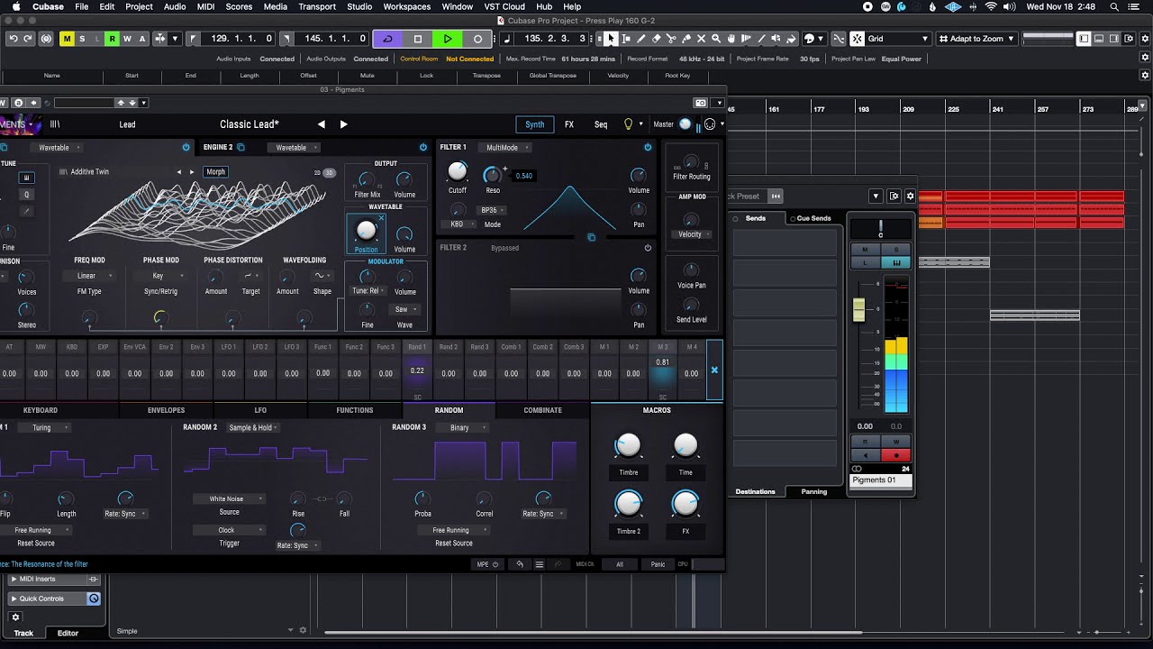Open Pigments history list icon
The image size is (1153, 649).
pyautogui.click(x=540, y=564)
